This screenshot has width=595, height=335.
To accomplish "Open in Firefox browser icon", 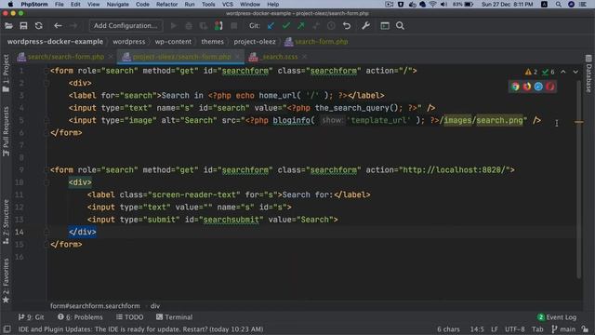I will click(527, 87).
